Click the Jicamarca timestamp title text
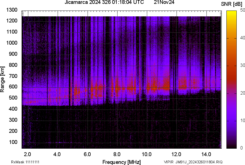 click(x=104, y=2)
